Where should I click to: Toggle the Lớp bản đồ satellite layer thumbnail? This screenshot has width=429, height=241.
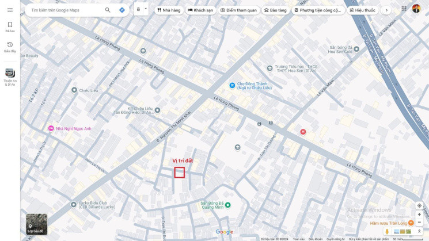coord(37,224)
